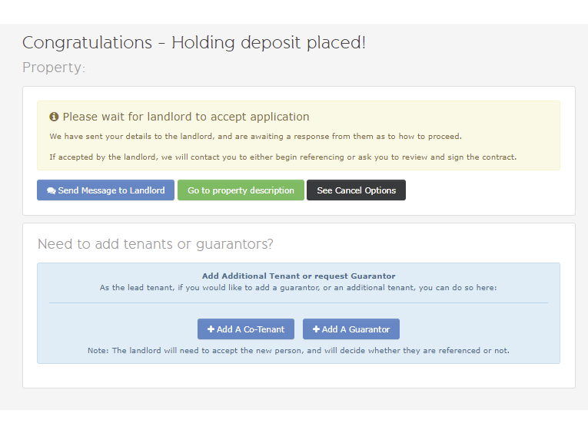Click the chat bubble icon beside Send Message

tap(51, 190)
